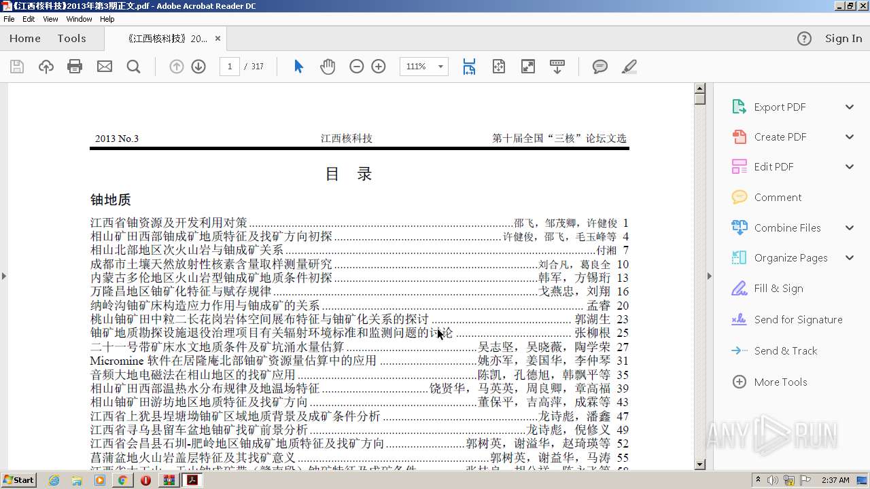Send file by email envelope icon
870x489 pixels.
pyautogui.click(x=105, y=67)
